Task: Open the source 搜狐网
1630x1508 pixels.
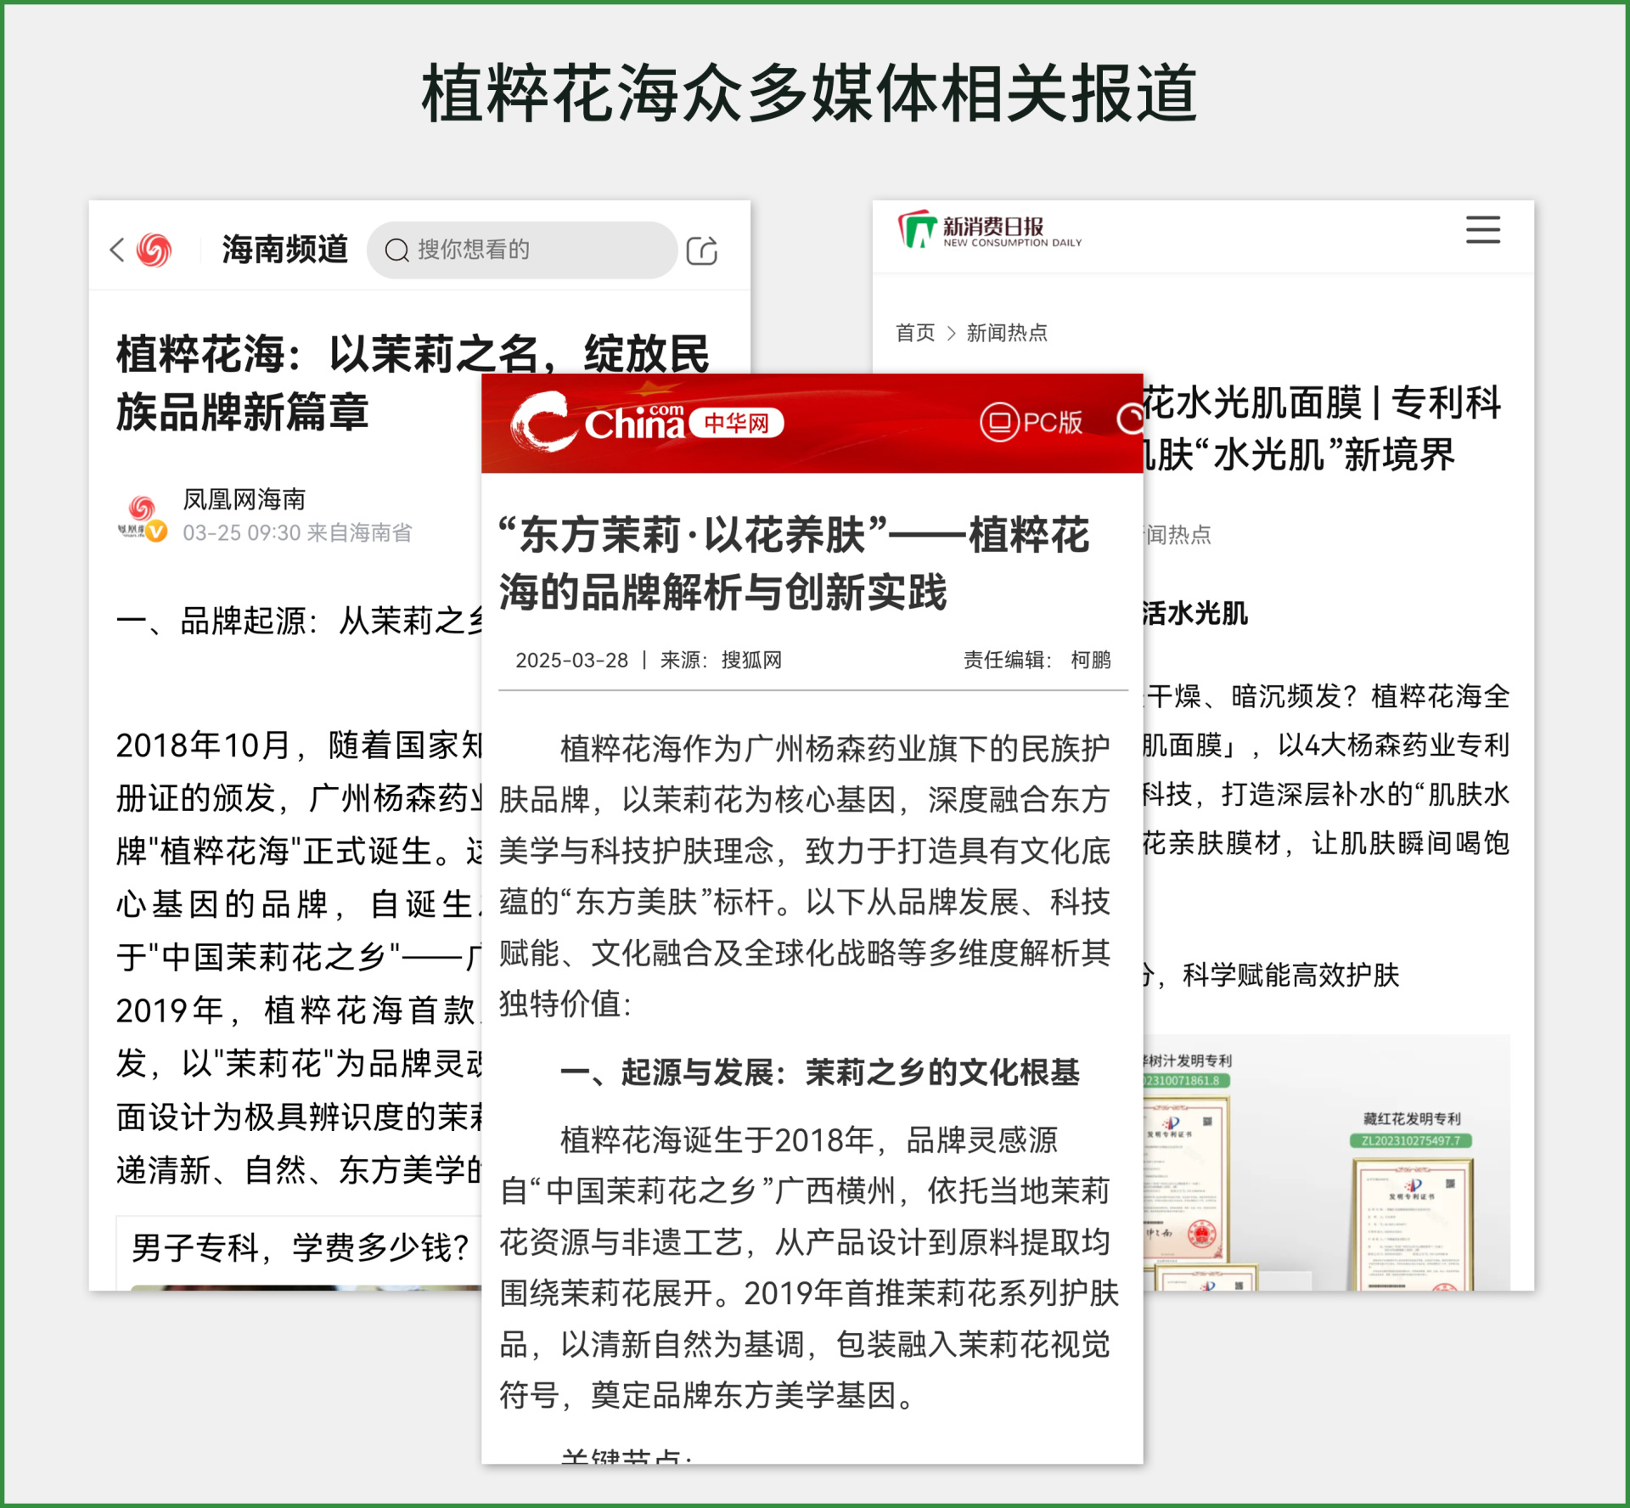Action: tap(751, 661)
